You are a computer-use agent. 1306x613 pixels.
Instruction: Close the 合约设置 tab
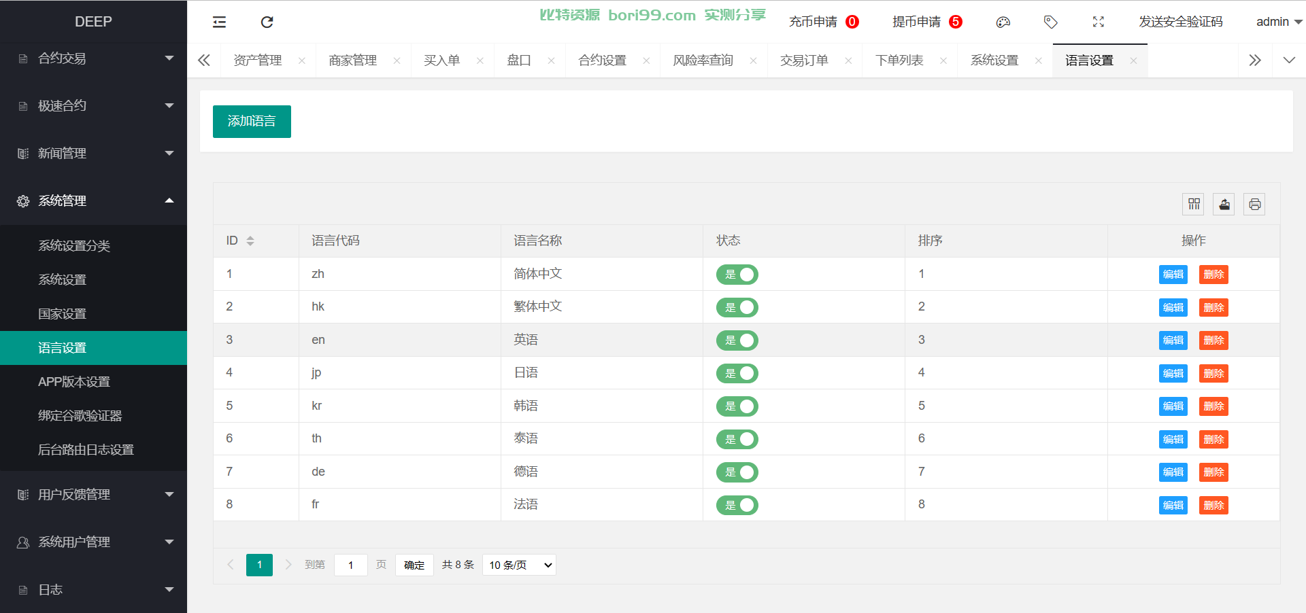click(646, 60)
